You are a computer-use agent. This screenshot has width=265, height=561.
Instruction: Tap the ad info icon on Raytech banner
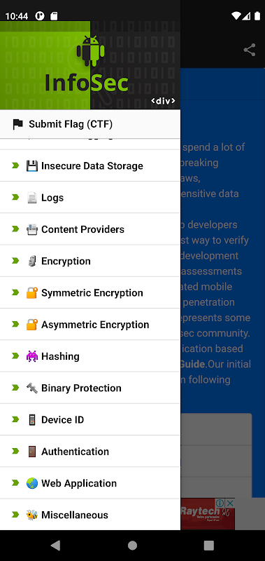220,503
